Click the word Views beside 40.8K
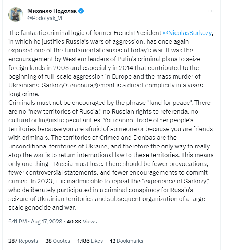This screenshot has width=228, height=250. coord(90,222)
